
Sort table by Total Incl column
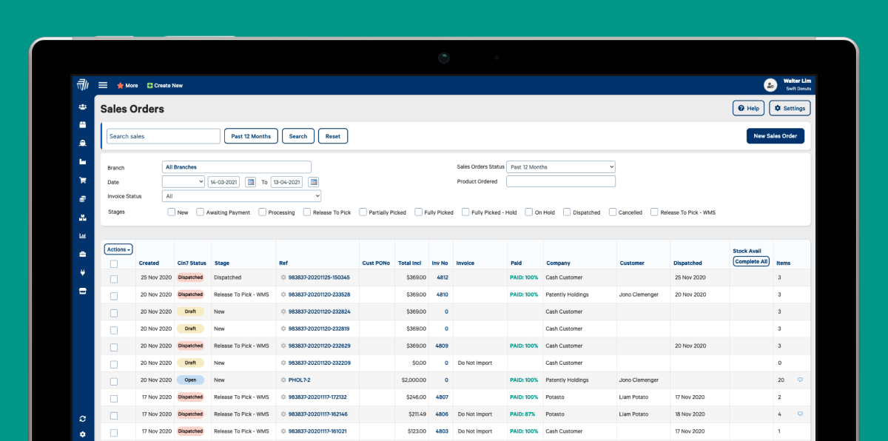[410, 263]
